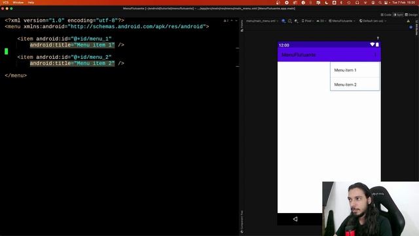Open the Attributes side panel
Screen dimensions: 419x236
(416, 28)
